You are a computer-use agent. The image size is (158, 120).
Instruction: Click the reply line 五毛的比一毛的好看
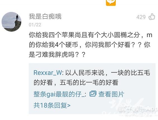89,83
